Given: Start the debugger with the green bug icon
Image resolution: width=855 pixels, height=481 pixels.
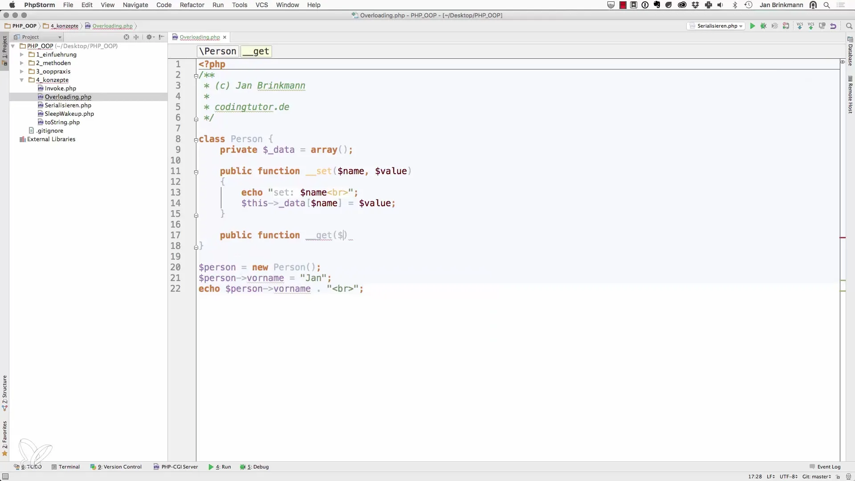Looking at the screenshot, I should (x=763, y=26).
